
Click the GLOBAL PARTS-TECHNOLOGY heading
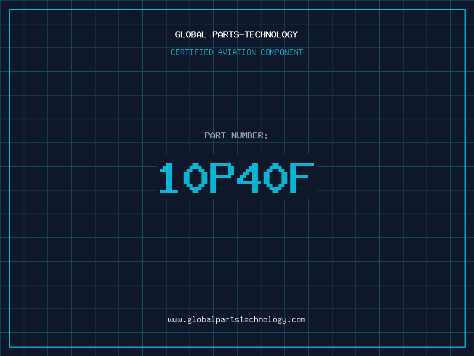(236, 34)
